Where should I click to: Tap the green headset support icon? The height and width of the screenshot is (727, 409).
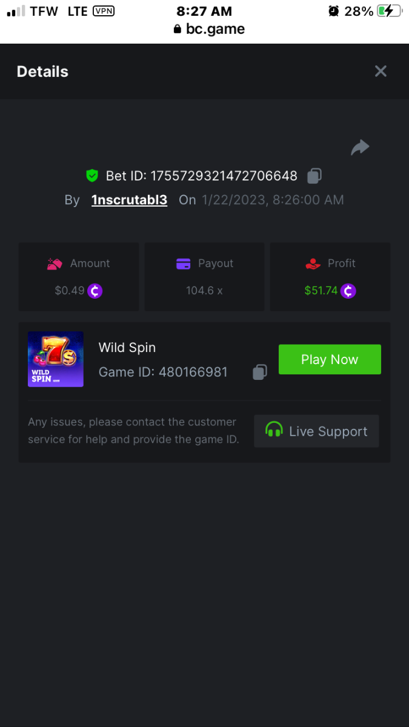tap(274, 430)
